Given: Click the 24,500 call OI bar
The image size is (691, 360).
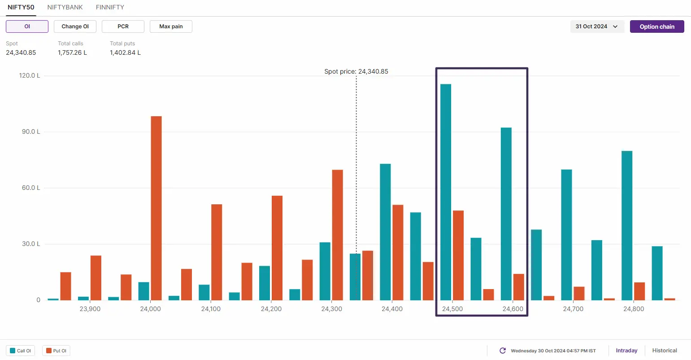Looking at the screenshot, I should (446, 192).
